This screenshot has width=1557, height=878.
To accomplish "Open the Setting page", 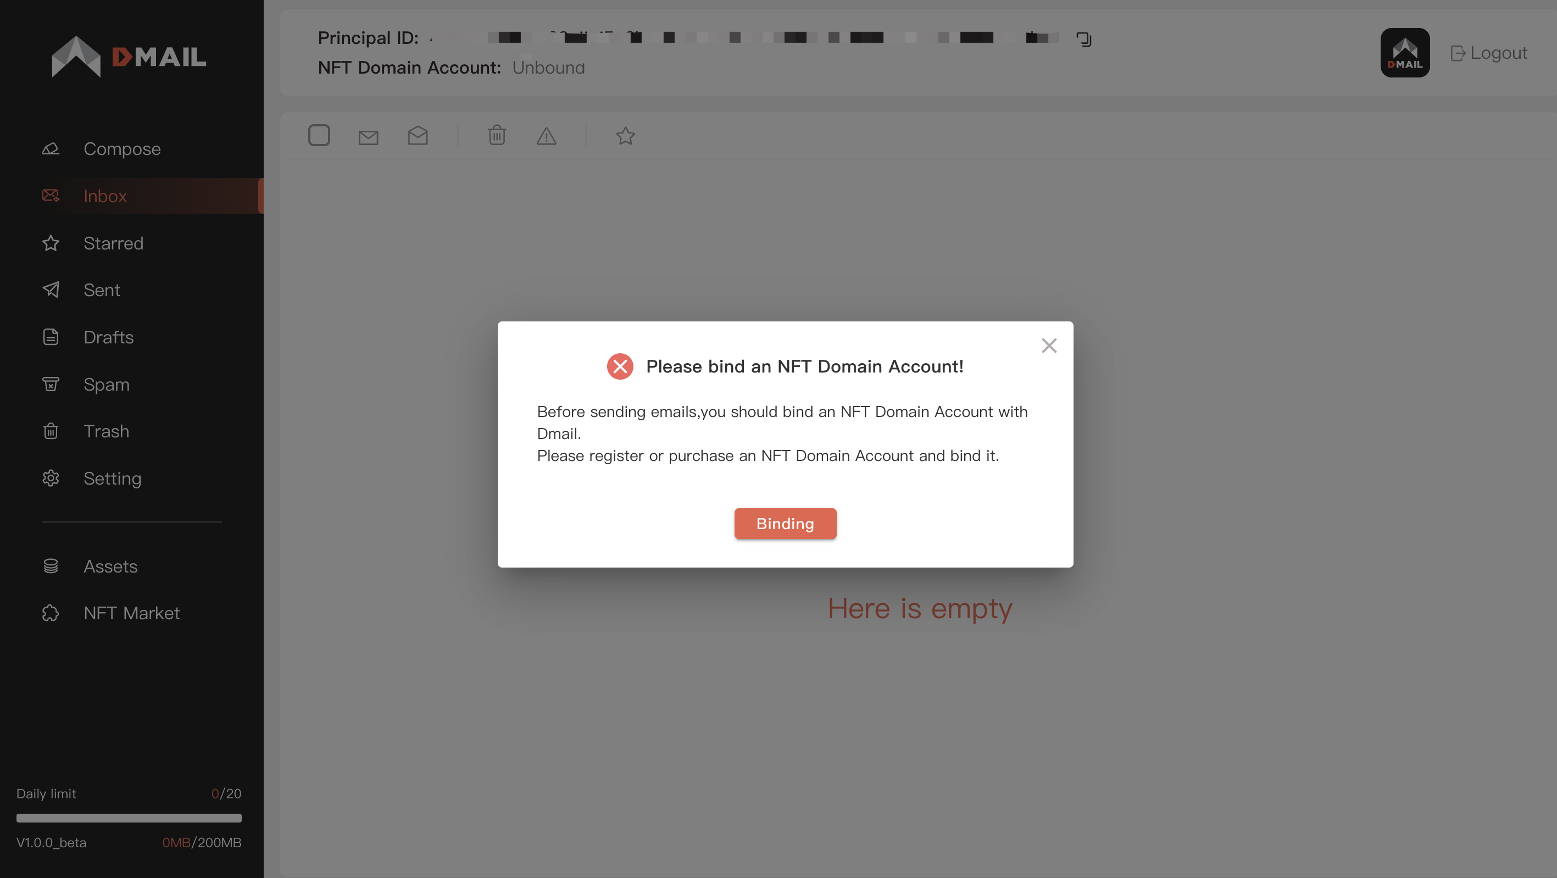I will (x=132, y=478).
